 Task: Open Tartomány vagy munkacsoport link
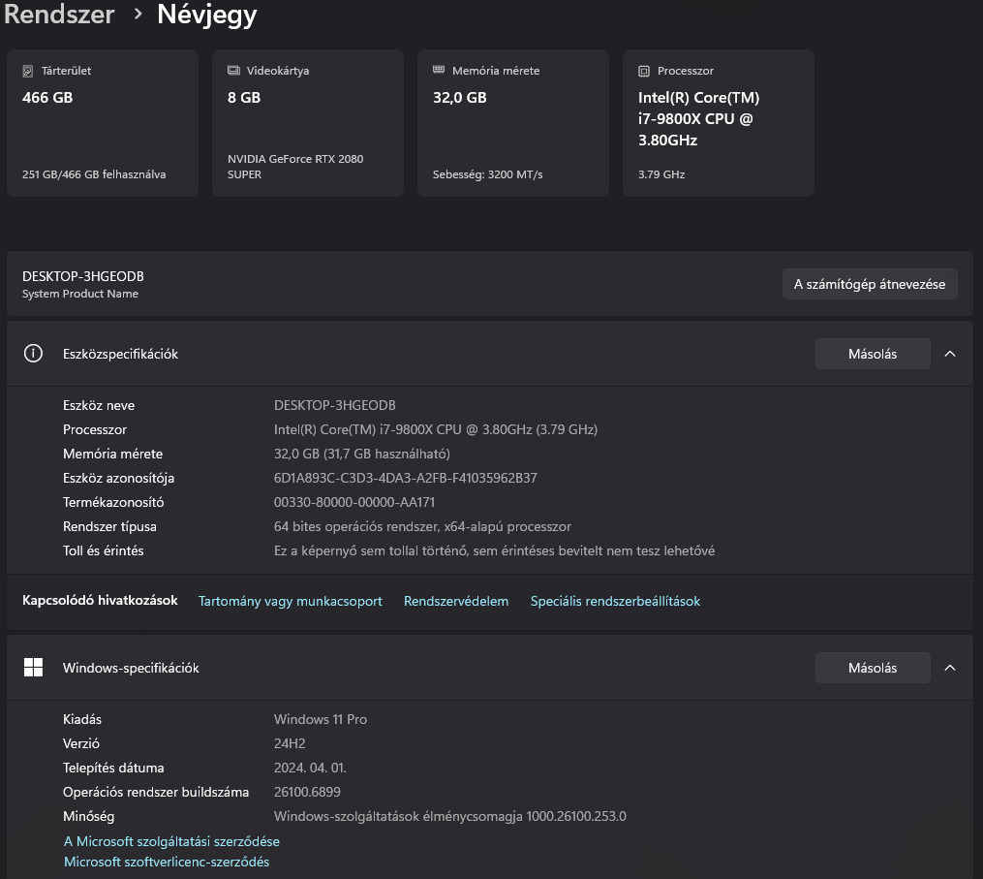[291, 601]
